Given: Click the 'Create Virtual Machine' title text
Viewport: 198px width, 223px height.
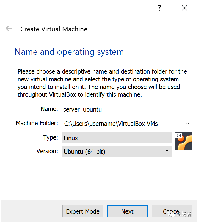Looking at the screenshot, I should (54, 29).
